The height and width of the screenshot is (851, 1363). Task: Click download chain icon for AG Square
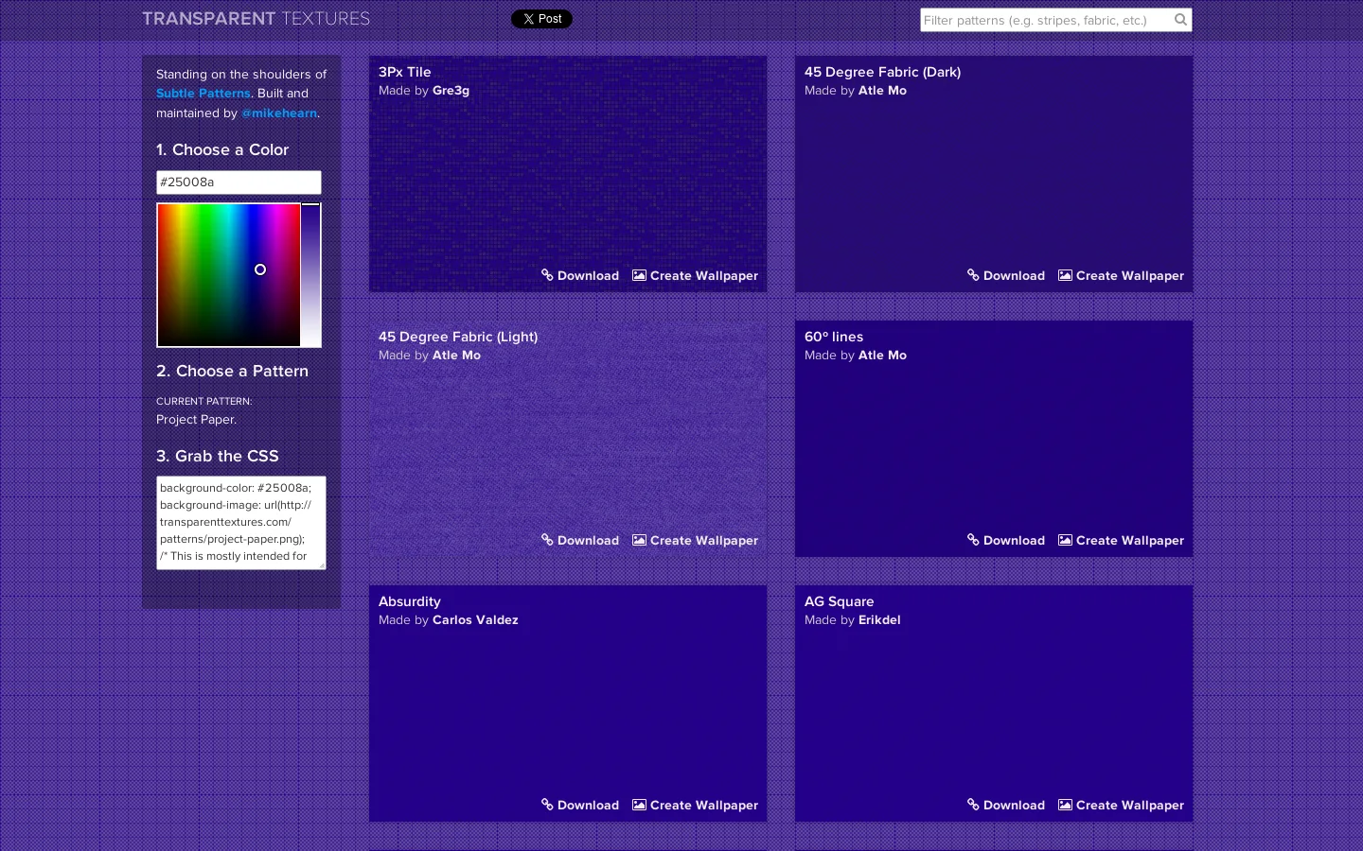[x=973, y=805]
